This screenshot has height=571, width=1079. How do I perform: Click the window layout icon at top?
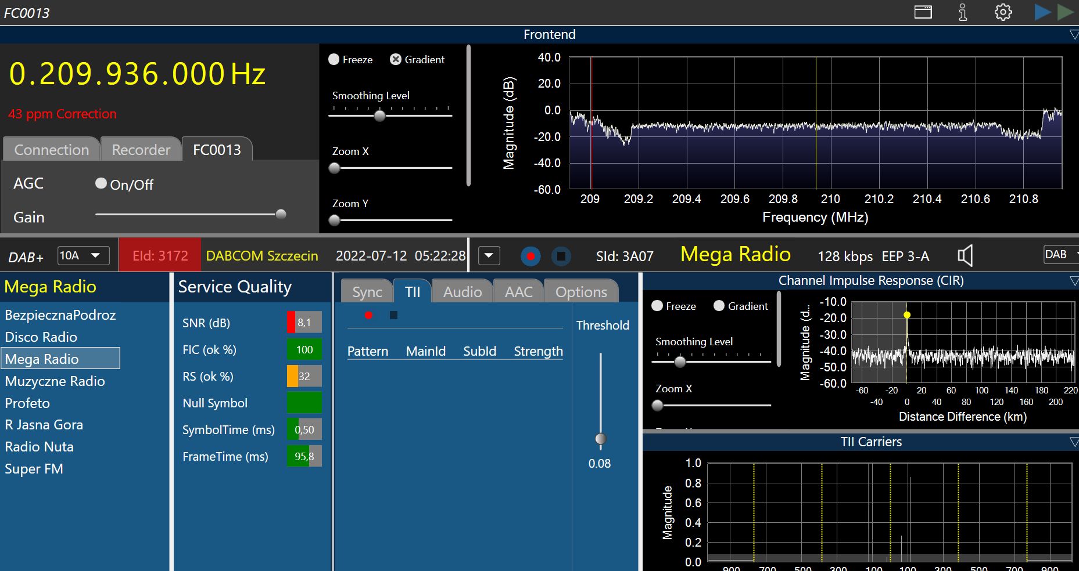[x=923, y=12]
